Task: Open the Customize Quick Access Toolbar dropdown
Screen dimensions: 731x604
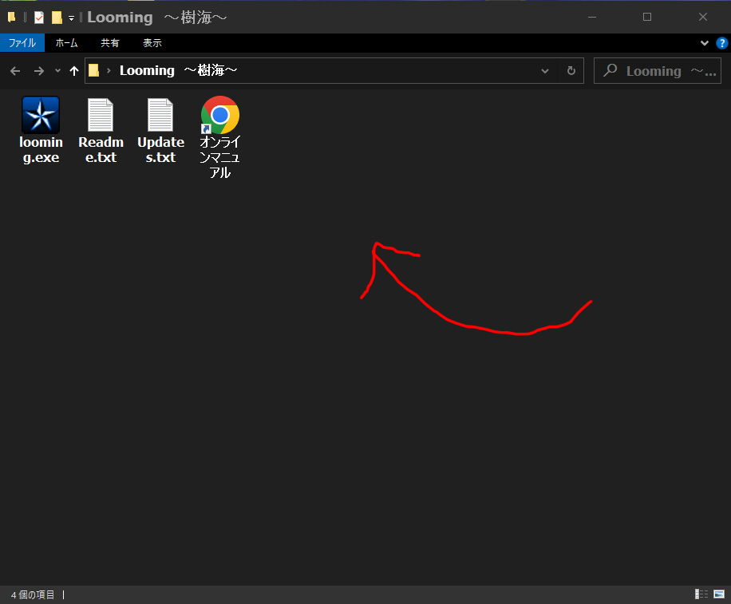Action: tap(71, 18)
